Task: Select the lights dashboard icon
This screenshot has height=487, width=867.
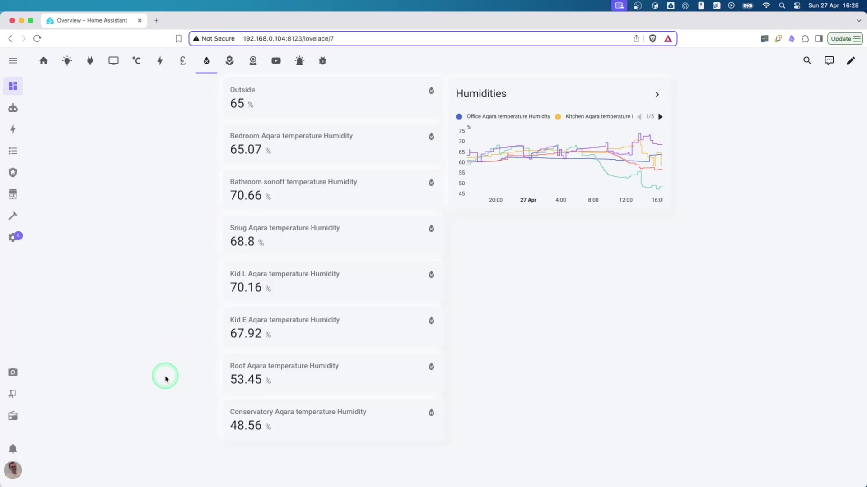Action: pyautogui.click(x=67, y=60)
